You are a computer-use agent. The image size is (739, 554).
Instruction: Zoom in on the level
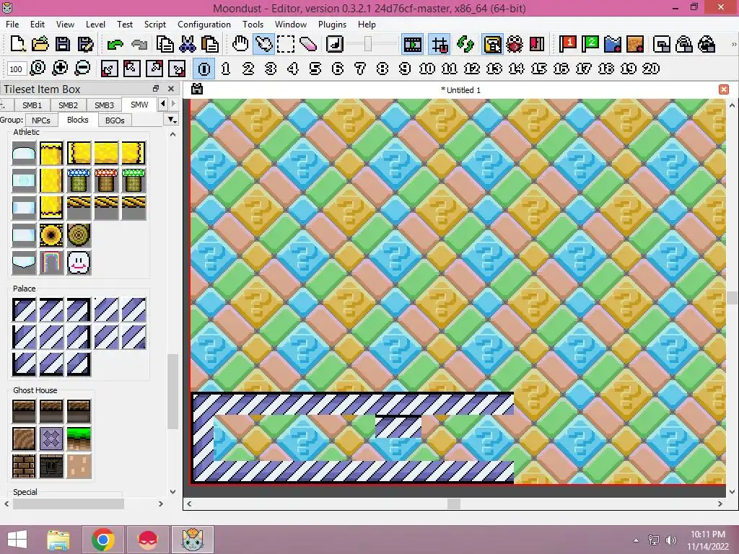(60, 69)
